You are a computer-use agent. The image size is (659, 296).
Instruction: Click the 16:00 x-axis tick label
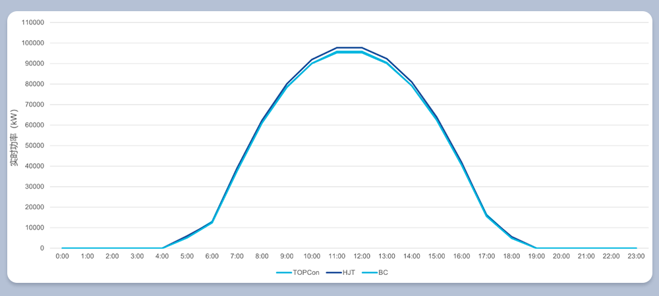[x=461, y=257]
